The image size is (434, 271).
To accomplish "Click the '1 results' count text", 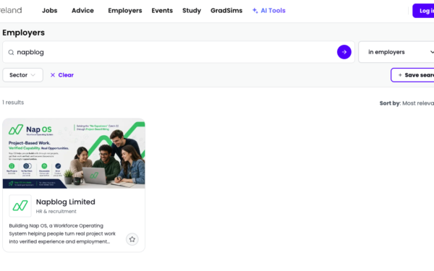I will (13, 103).
